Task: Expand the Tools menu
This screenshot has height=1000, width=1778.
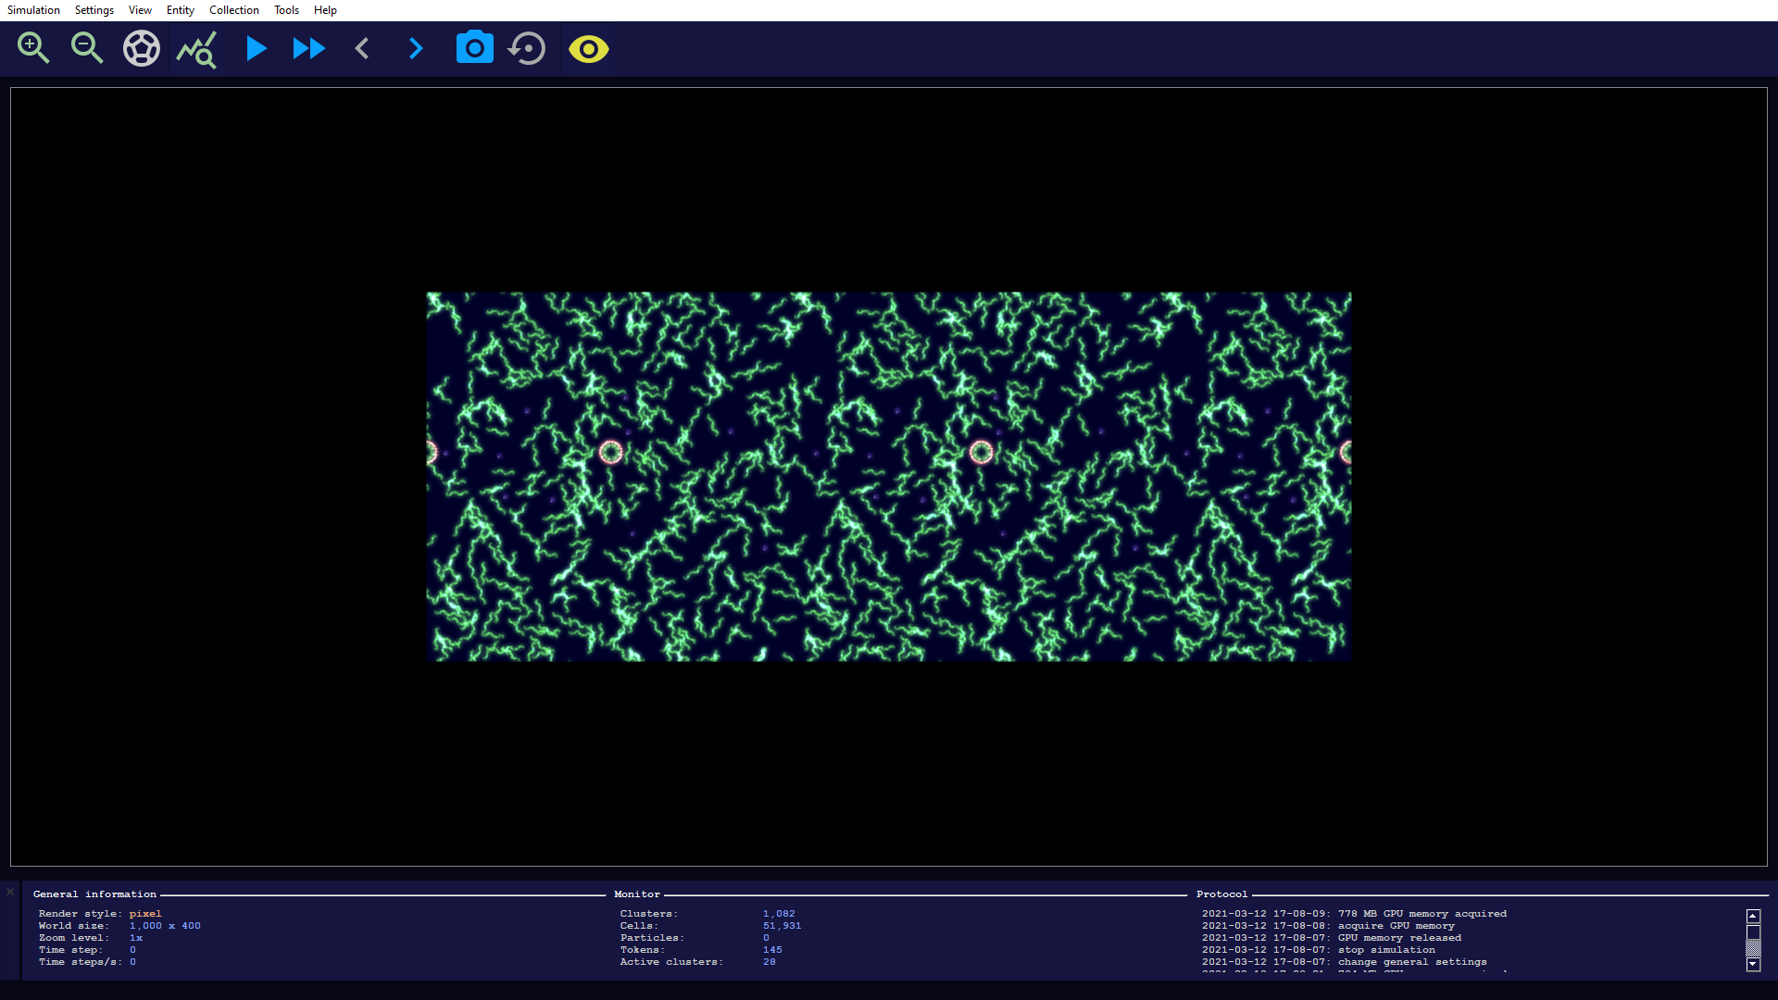Action: pyautogui.click(x=286, y=10)
